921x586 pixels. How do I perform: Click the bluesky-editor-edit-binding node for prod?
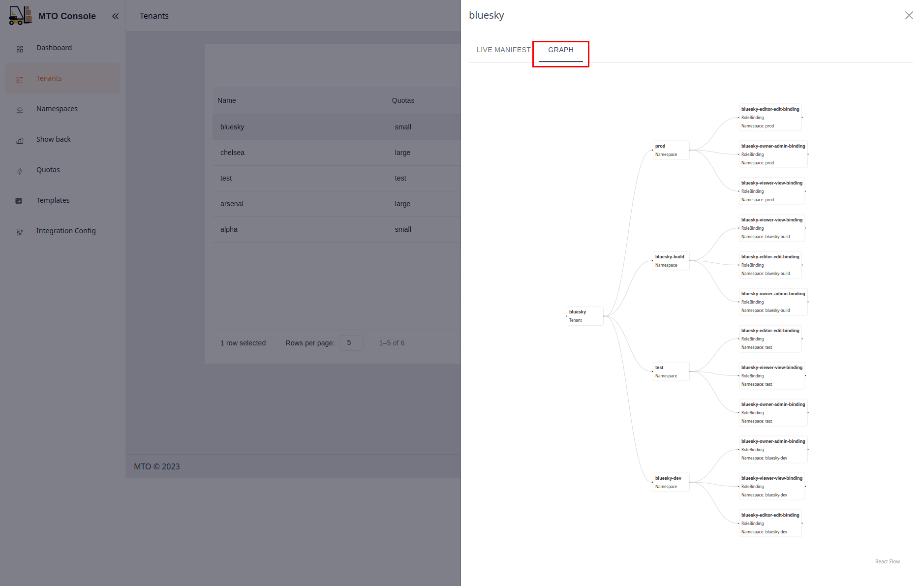point(770,117)
